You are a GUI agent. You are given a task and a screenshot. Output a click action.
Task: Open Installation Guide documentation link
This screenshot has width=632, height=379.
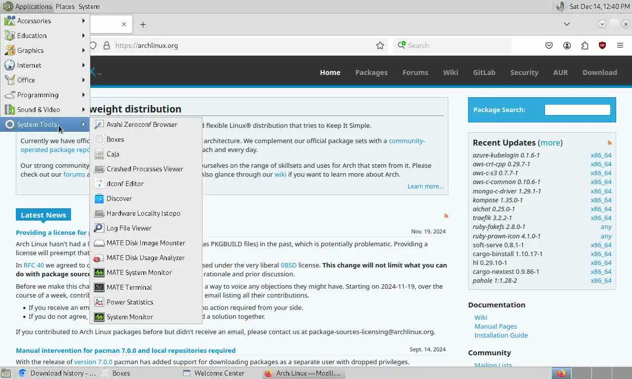tap(501, 335)
